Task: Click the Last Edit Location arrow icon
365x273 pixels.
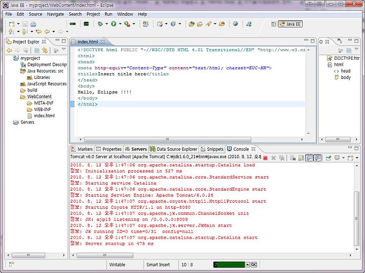Action: coord(39,31)
